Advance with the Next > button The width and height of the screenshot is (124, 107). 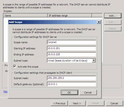77,103
